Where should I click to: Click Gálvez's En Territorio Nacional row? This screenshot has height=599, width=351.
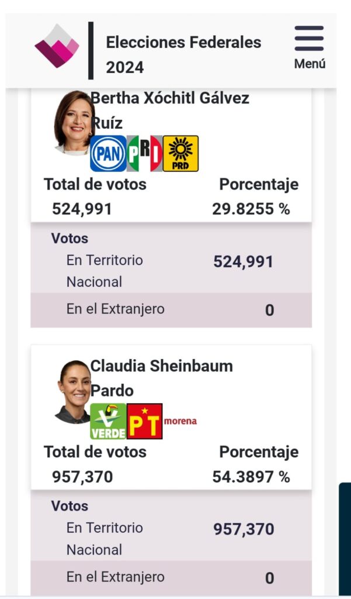coord(171,271)
